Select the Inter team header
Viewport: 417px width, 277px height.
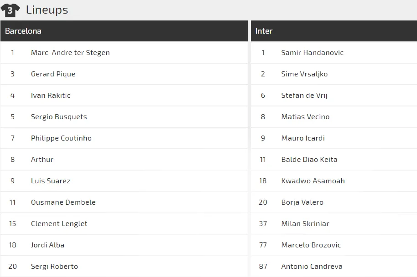(264, 31)
